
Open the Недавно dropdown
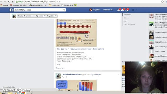coord(52,16)
